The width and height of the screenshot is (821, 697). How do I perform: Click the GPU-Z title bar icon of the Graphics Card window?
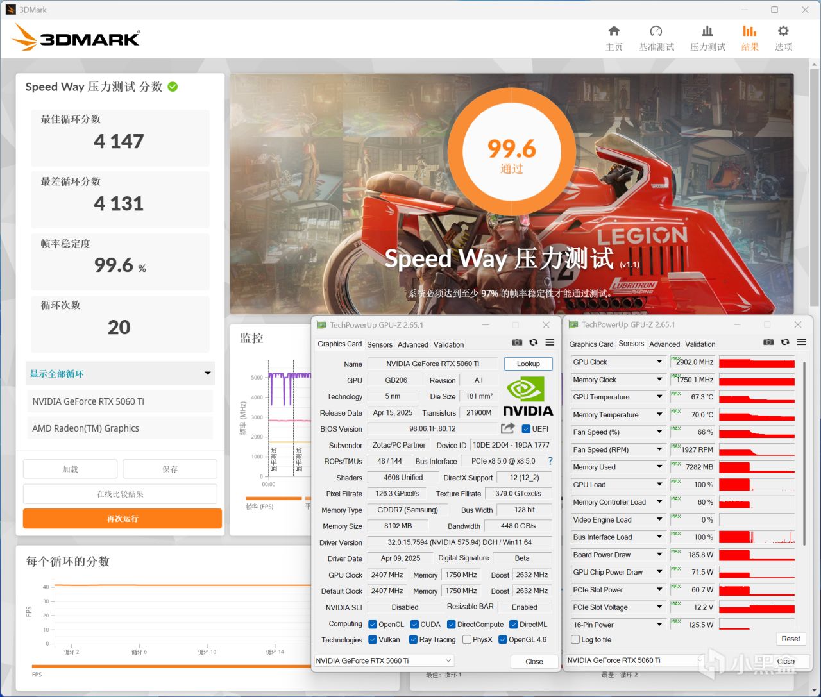pyautogui.click(x=321, y=325)
